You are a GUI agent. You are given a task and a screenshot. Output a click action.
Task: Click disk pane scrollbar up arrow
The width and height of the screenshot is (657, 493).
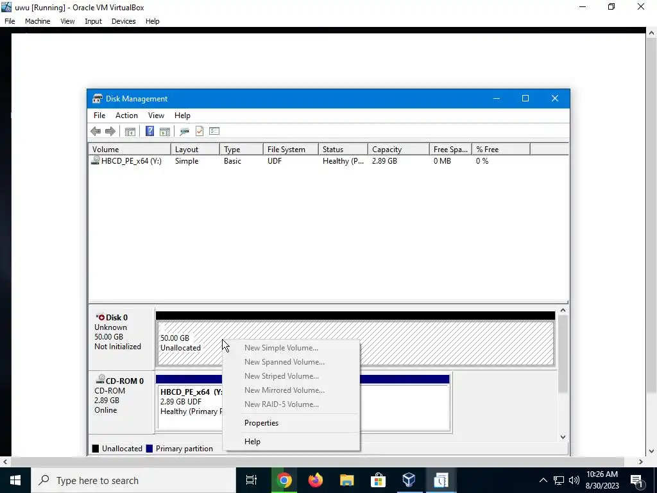(563, 311)
